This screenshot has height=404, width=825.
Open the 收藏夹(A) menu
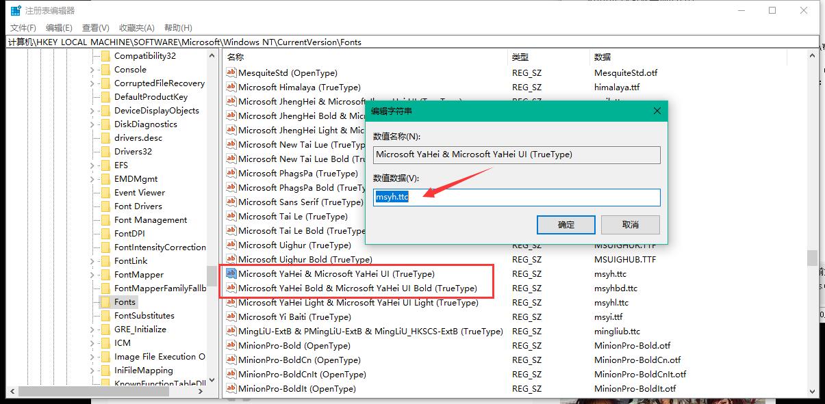pyautogui.click(x=137, y=28)
